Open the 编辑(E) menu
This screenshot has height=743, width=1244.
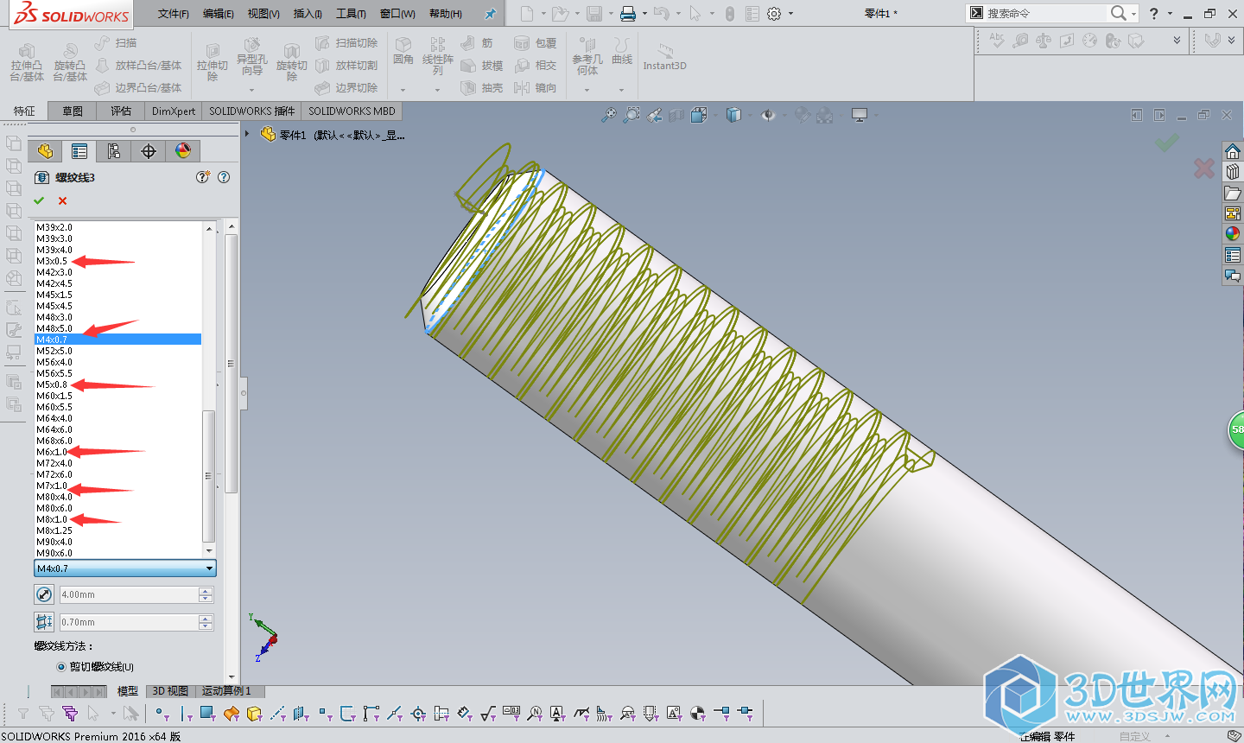click(x=218, y=13)
